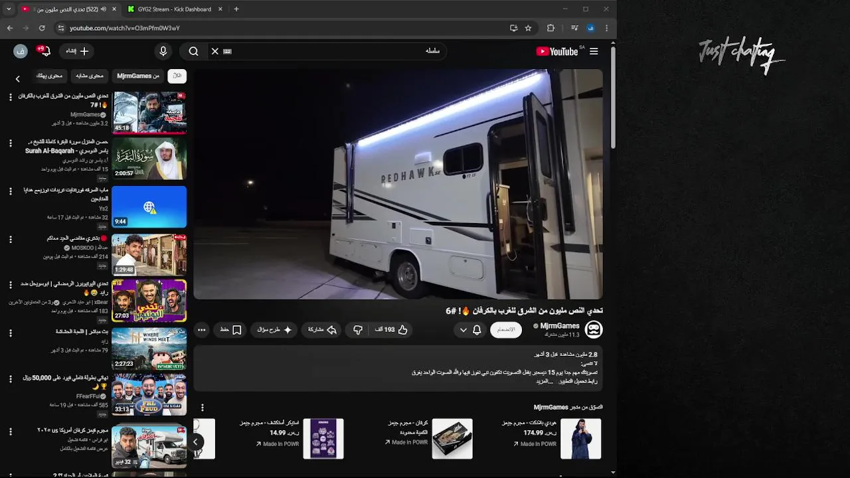This screenshot has width=850, height=478.
Task: Open MjrmGames channel name link
Action: tap(560, 326)
